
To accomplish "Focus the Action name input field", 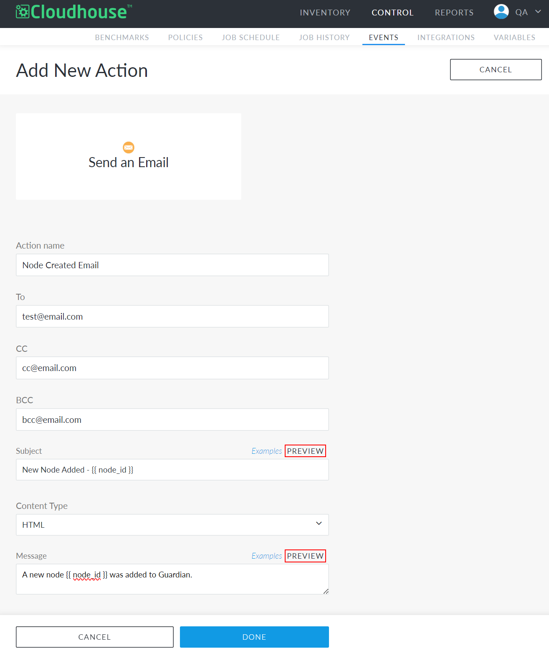I will point(172,265).
